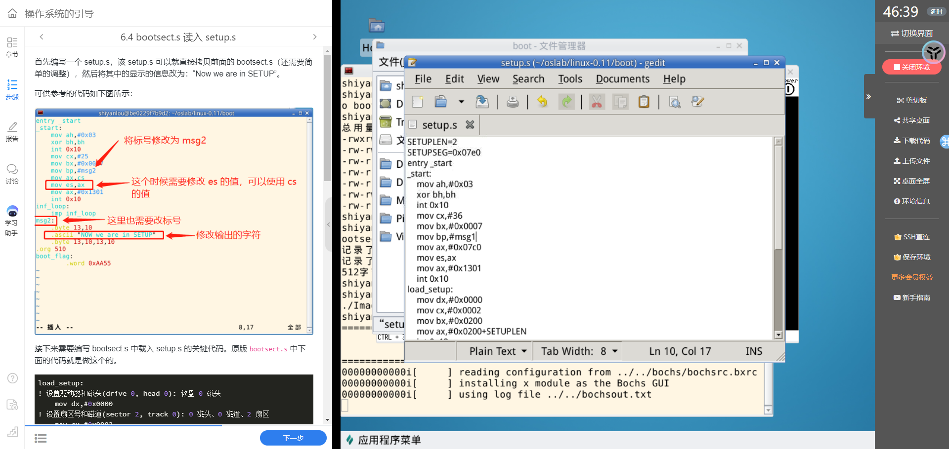
Task: Create a new document in gedit
Action: (417, 102)
